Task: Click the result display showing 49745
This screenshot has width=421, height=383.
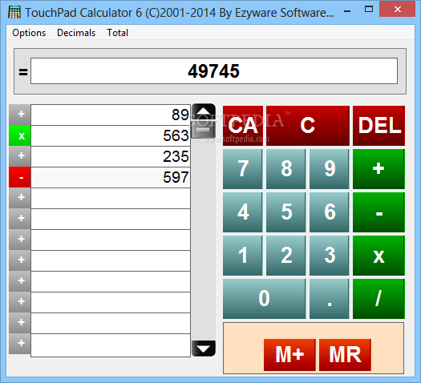Action: 214,71
